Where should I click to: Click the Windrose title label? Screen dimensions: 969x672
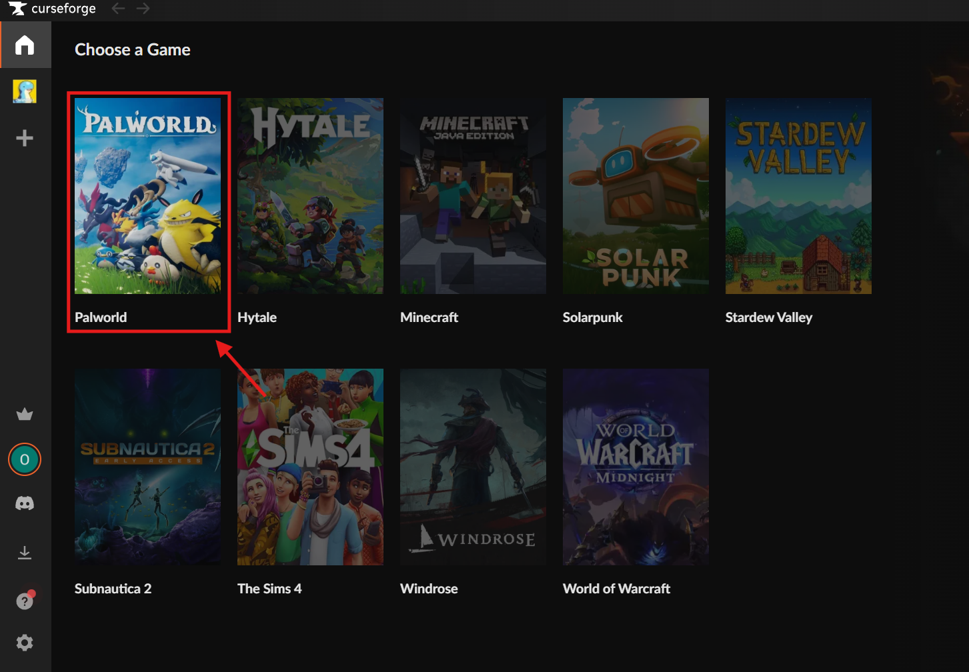click(x=429, y=589)
